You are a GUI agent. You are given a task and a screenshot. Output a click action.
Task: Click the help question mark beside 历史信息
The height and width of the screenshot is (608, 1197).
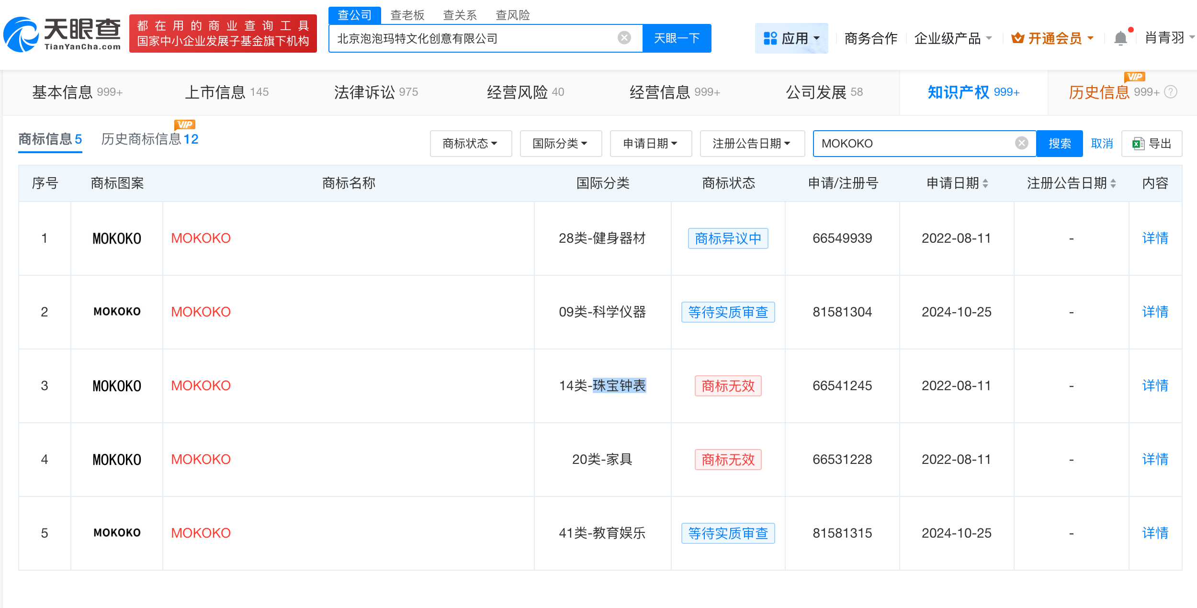1172,92
